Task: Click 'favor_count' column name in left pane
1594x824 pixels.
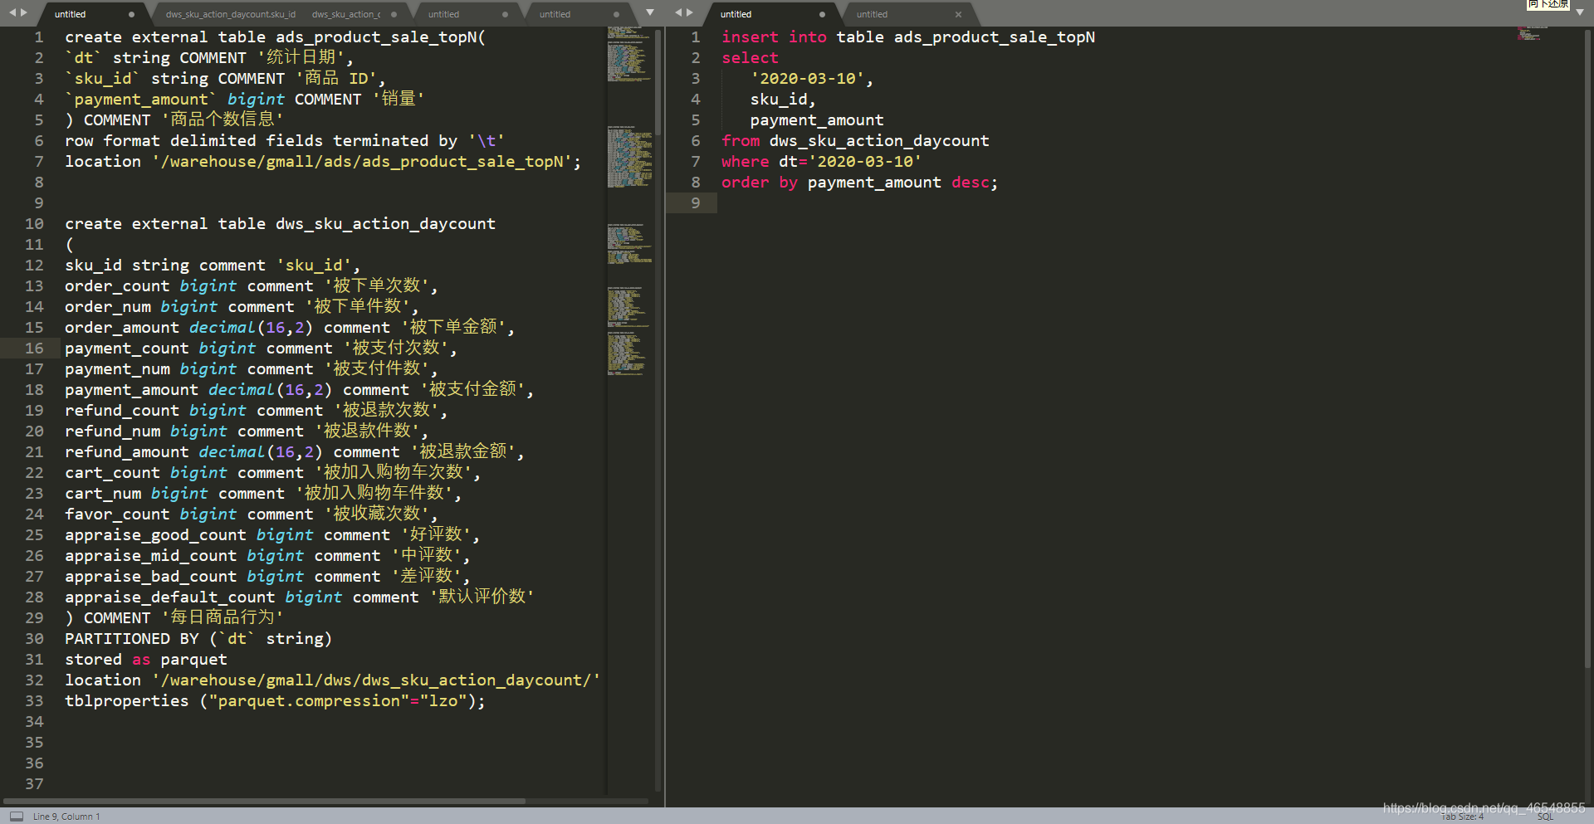Action: click(x=117, y=514)
